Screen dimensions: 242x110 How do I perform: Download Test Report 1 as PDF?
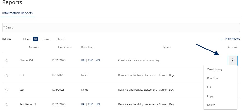point(98,104)
